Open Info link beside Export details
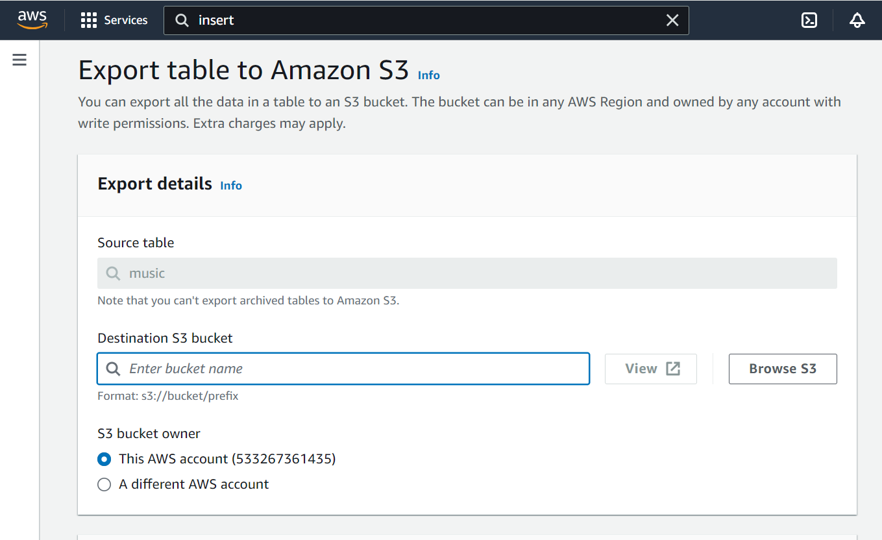Screen dimensions: 882x540 click(x=231, y=186)
